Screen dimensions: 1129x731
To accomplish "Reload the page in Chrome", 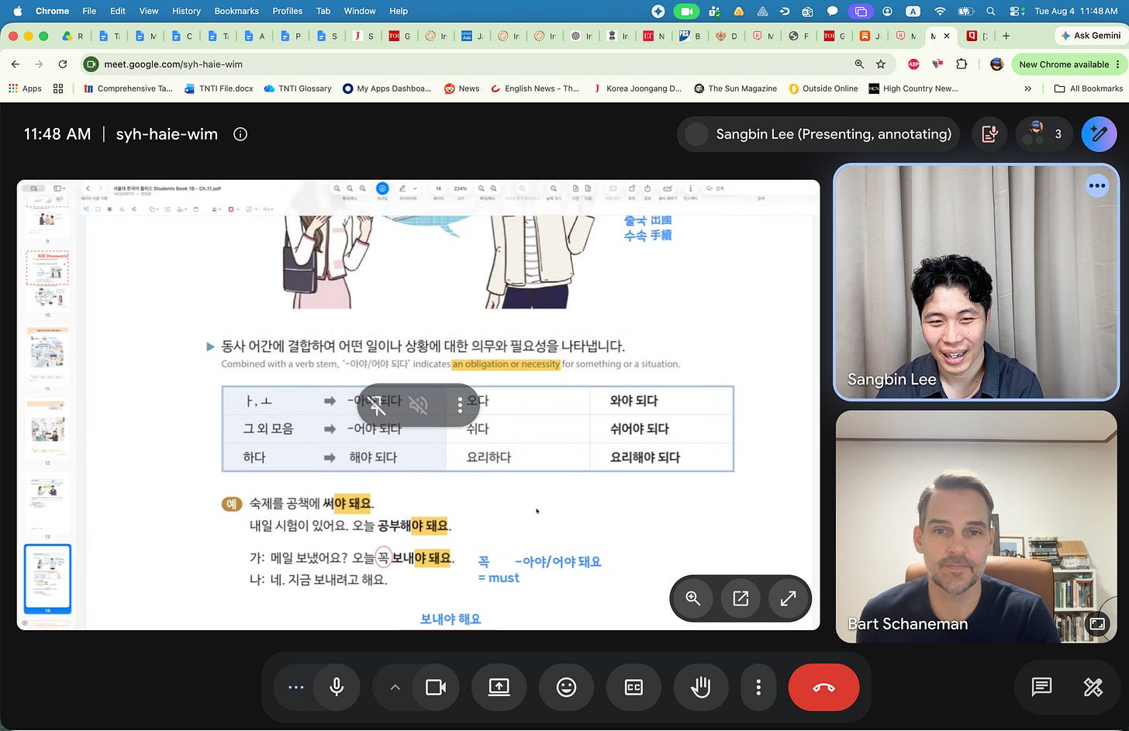I will click(x=63, y=64).
